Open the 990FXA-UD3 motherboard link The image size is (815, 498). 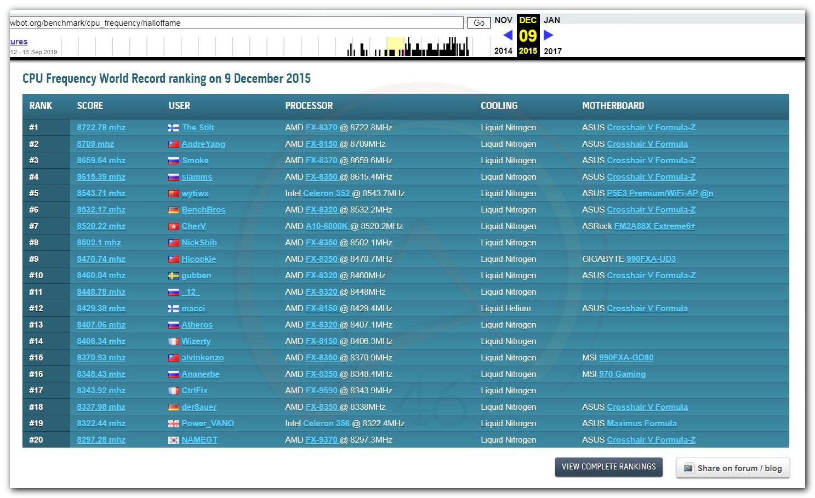coord(651,259)
